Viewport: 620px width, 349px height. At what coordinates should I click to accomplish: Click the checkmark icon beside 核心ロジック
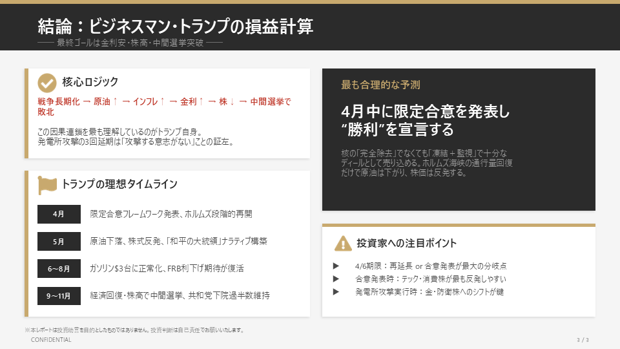46,83
